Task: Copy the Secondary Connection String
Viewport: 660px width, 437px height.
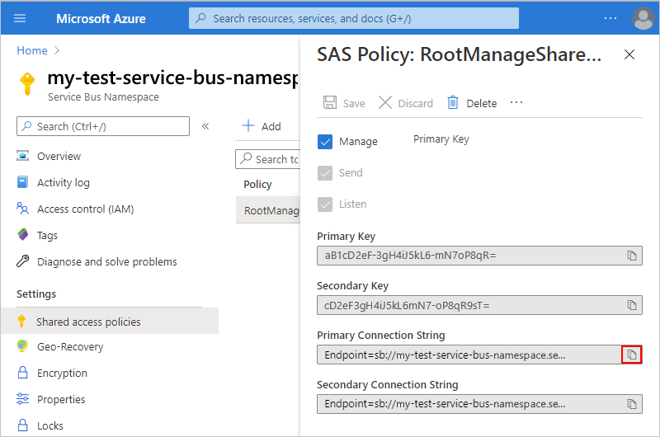Action: (632, 404)
